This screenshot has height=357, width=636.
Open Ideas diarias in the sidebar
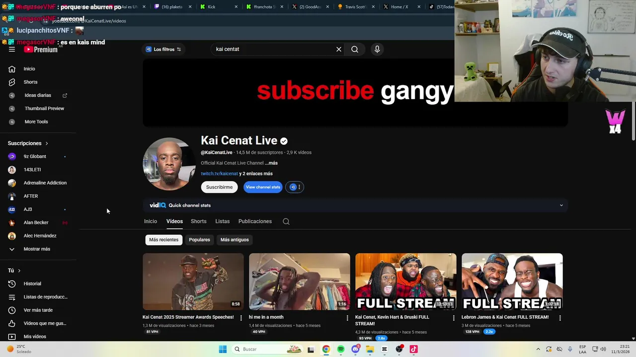click(x=38, y=95)
